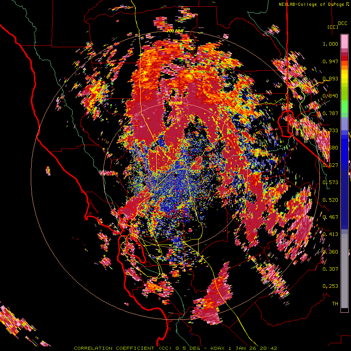
Task: Click the 0.627 scale value
Action: click(x=330, y=165)
